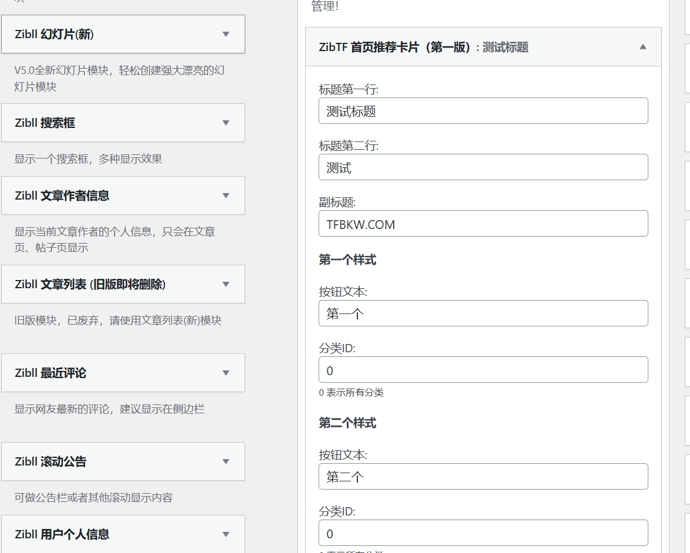The image size is (690, 553).
Task: Expand the Zibll 幻灯片(新) widget
Action: [x=226, y=34]
